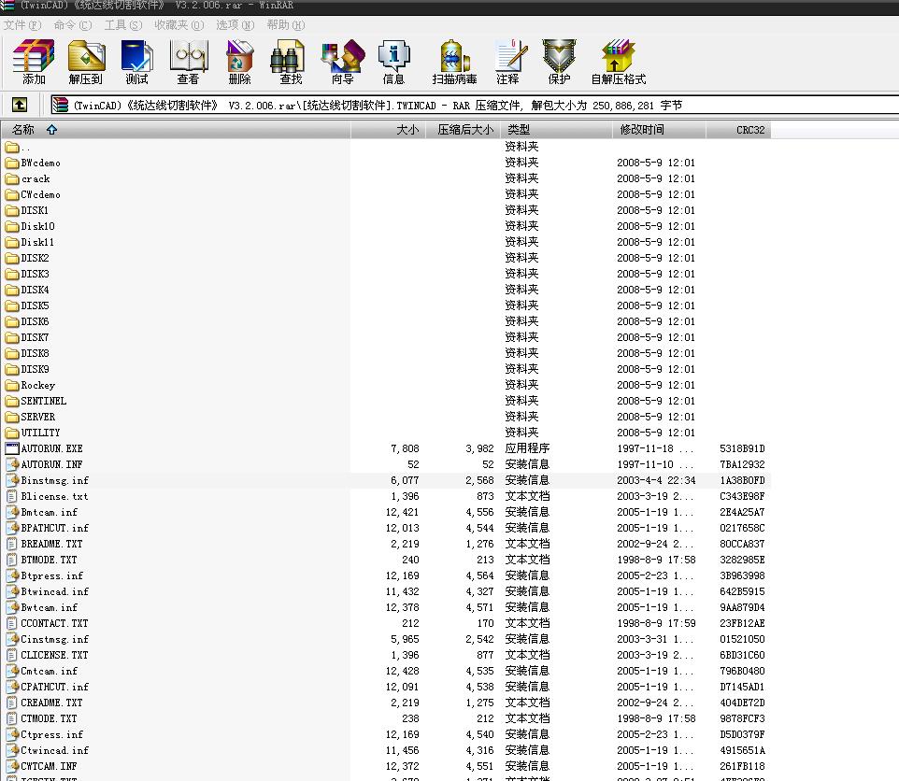
Task: Select the BREADME.TXT file name
Action: [x=51, y=544]
